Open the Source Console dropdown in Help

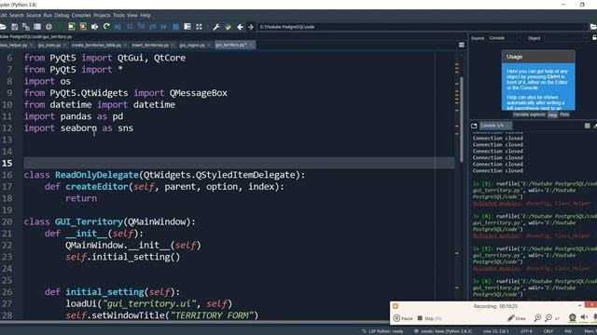505,38
